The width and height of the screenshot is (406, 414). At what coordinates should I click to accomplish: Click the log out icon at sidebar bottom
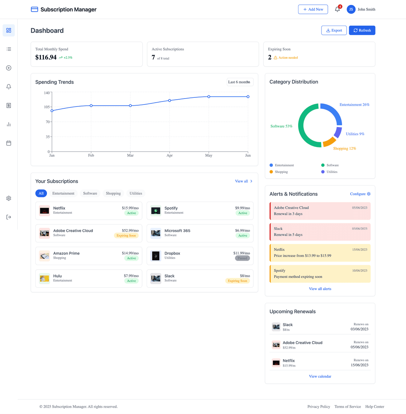(9, 217)
